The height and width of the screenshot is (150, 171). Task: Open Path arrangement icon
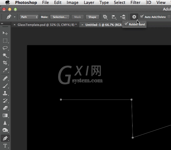click(123, 17)
